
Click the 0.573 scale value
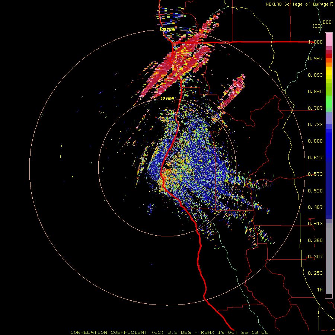pyautogui.click(x=315, y=174)
